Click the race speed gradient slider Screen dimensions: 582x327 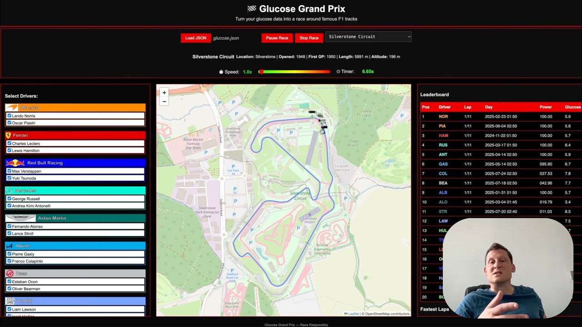(295, 72)
